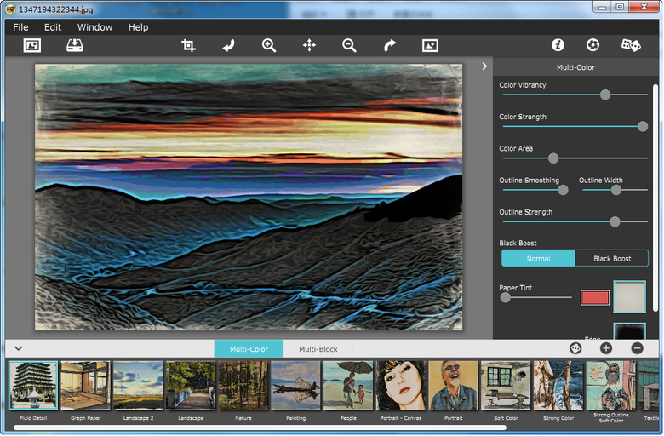Choose the Portrait - Canvas preset thumbnail

(x=401, y=386)
